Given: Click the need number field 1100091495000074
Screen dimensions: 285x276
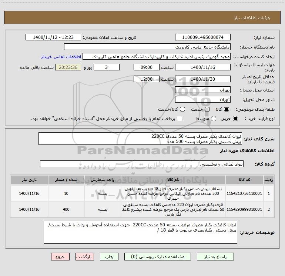Looking at the screenshot, I should pos(203,37).
